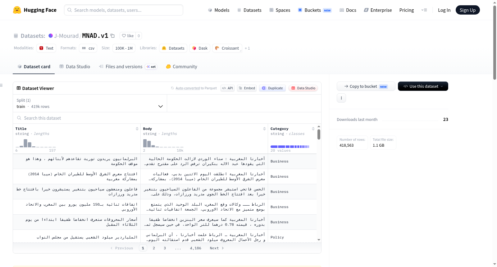497x267 pixels.
Task: Click the Log In link
Action: [x=444, y=10]
